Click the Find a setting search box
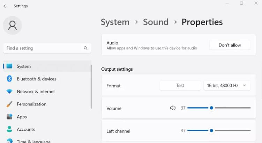262x143 pixels. pyautogui.click(x=47, y=48)
